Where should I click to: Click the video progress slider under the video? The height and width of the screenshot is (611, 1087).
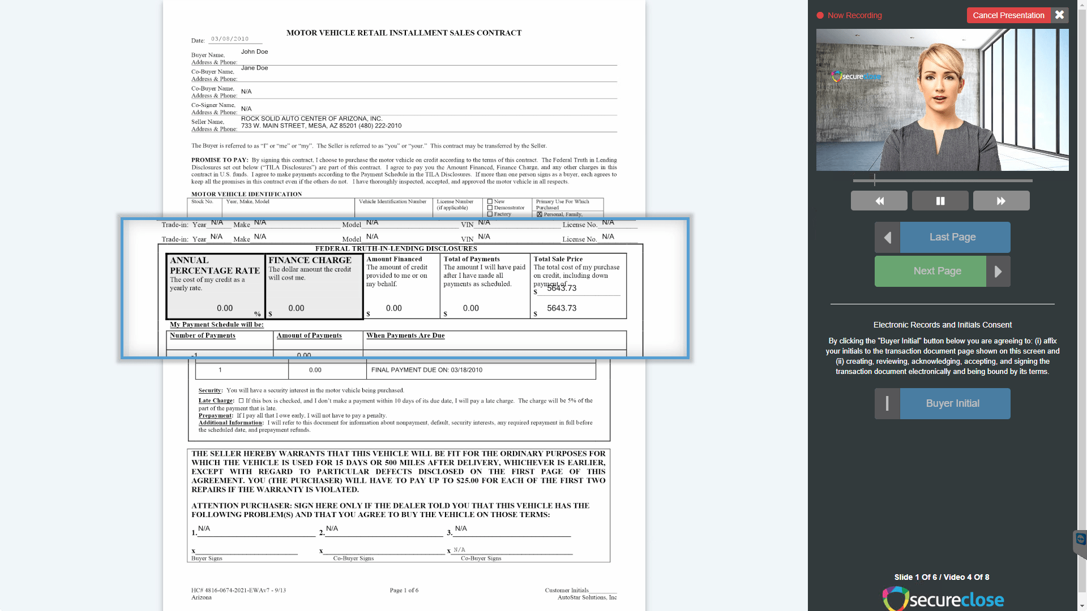(943, 180)
